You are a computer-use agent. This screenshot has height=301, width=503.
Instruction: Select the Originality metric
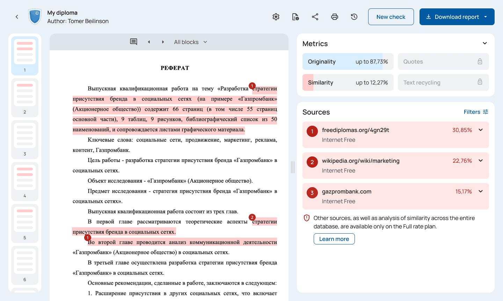click(x=348, y=61)
